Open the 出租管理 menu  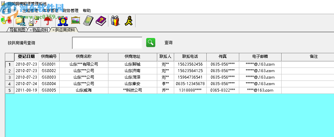[31, 11]
